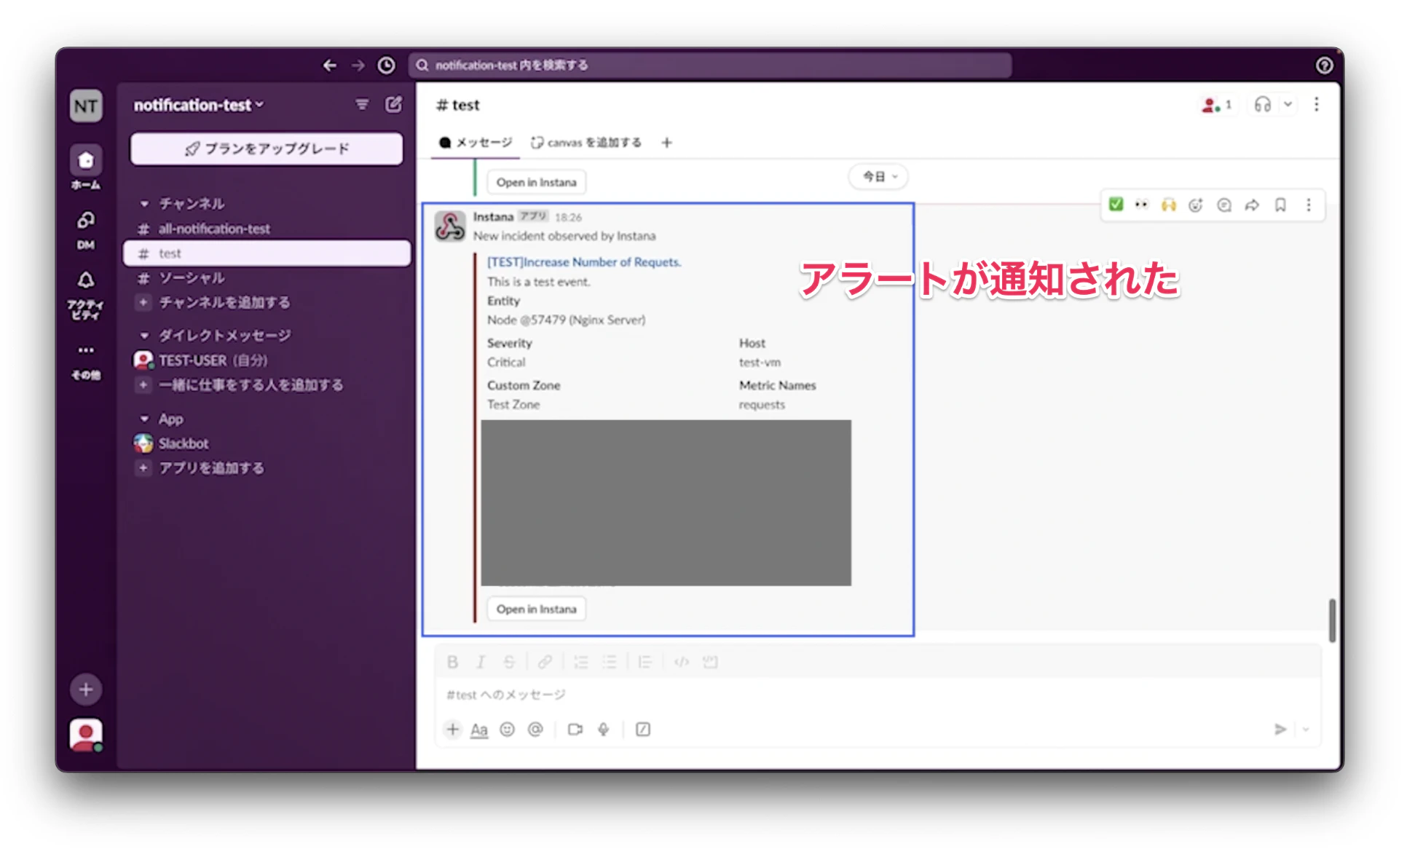1407x865 pixels.
Task: Collapse the App section
Action: pos(144,419)
